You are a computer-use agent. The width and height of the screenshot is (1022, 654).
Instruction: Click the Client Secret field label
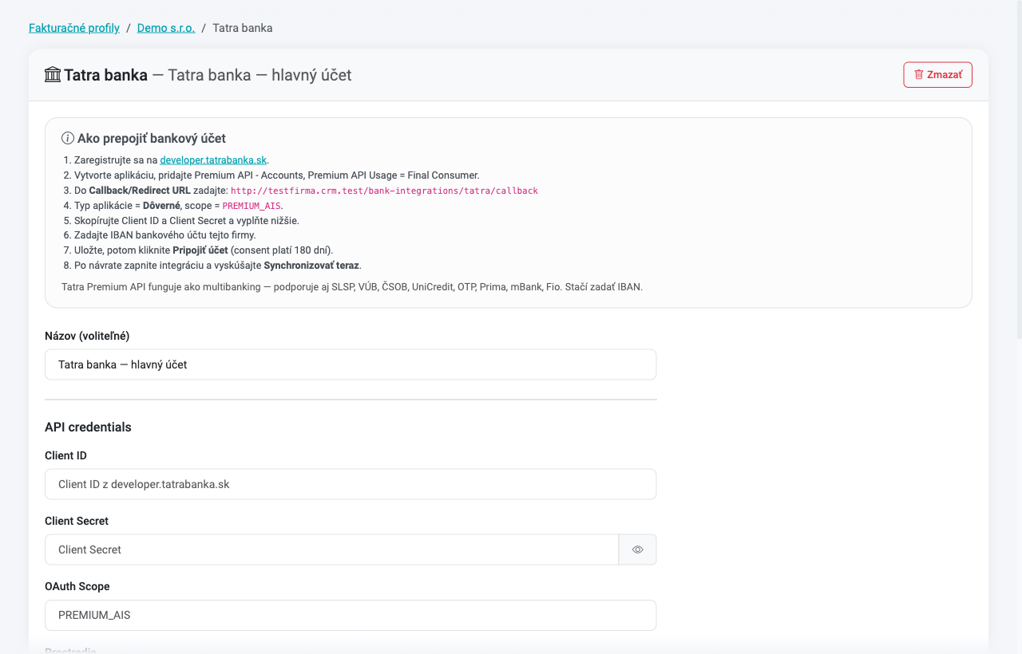point(77,521)
